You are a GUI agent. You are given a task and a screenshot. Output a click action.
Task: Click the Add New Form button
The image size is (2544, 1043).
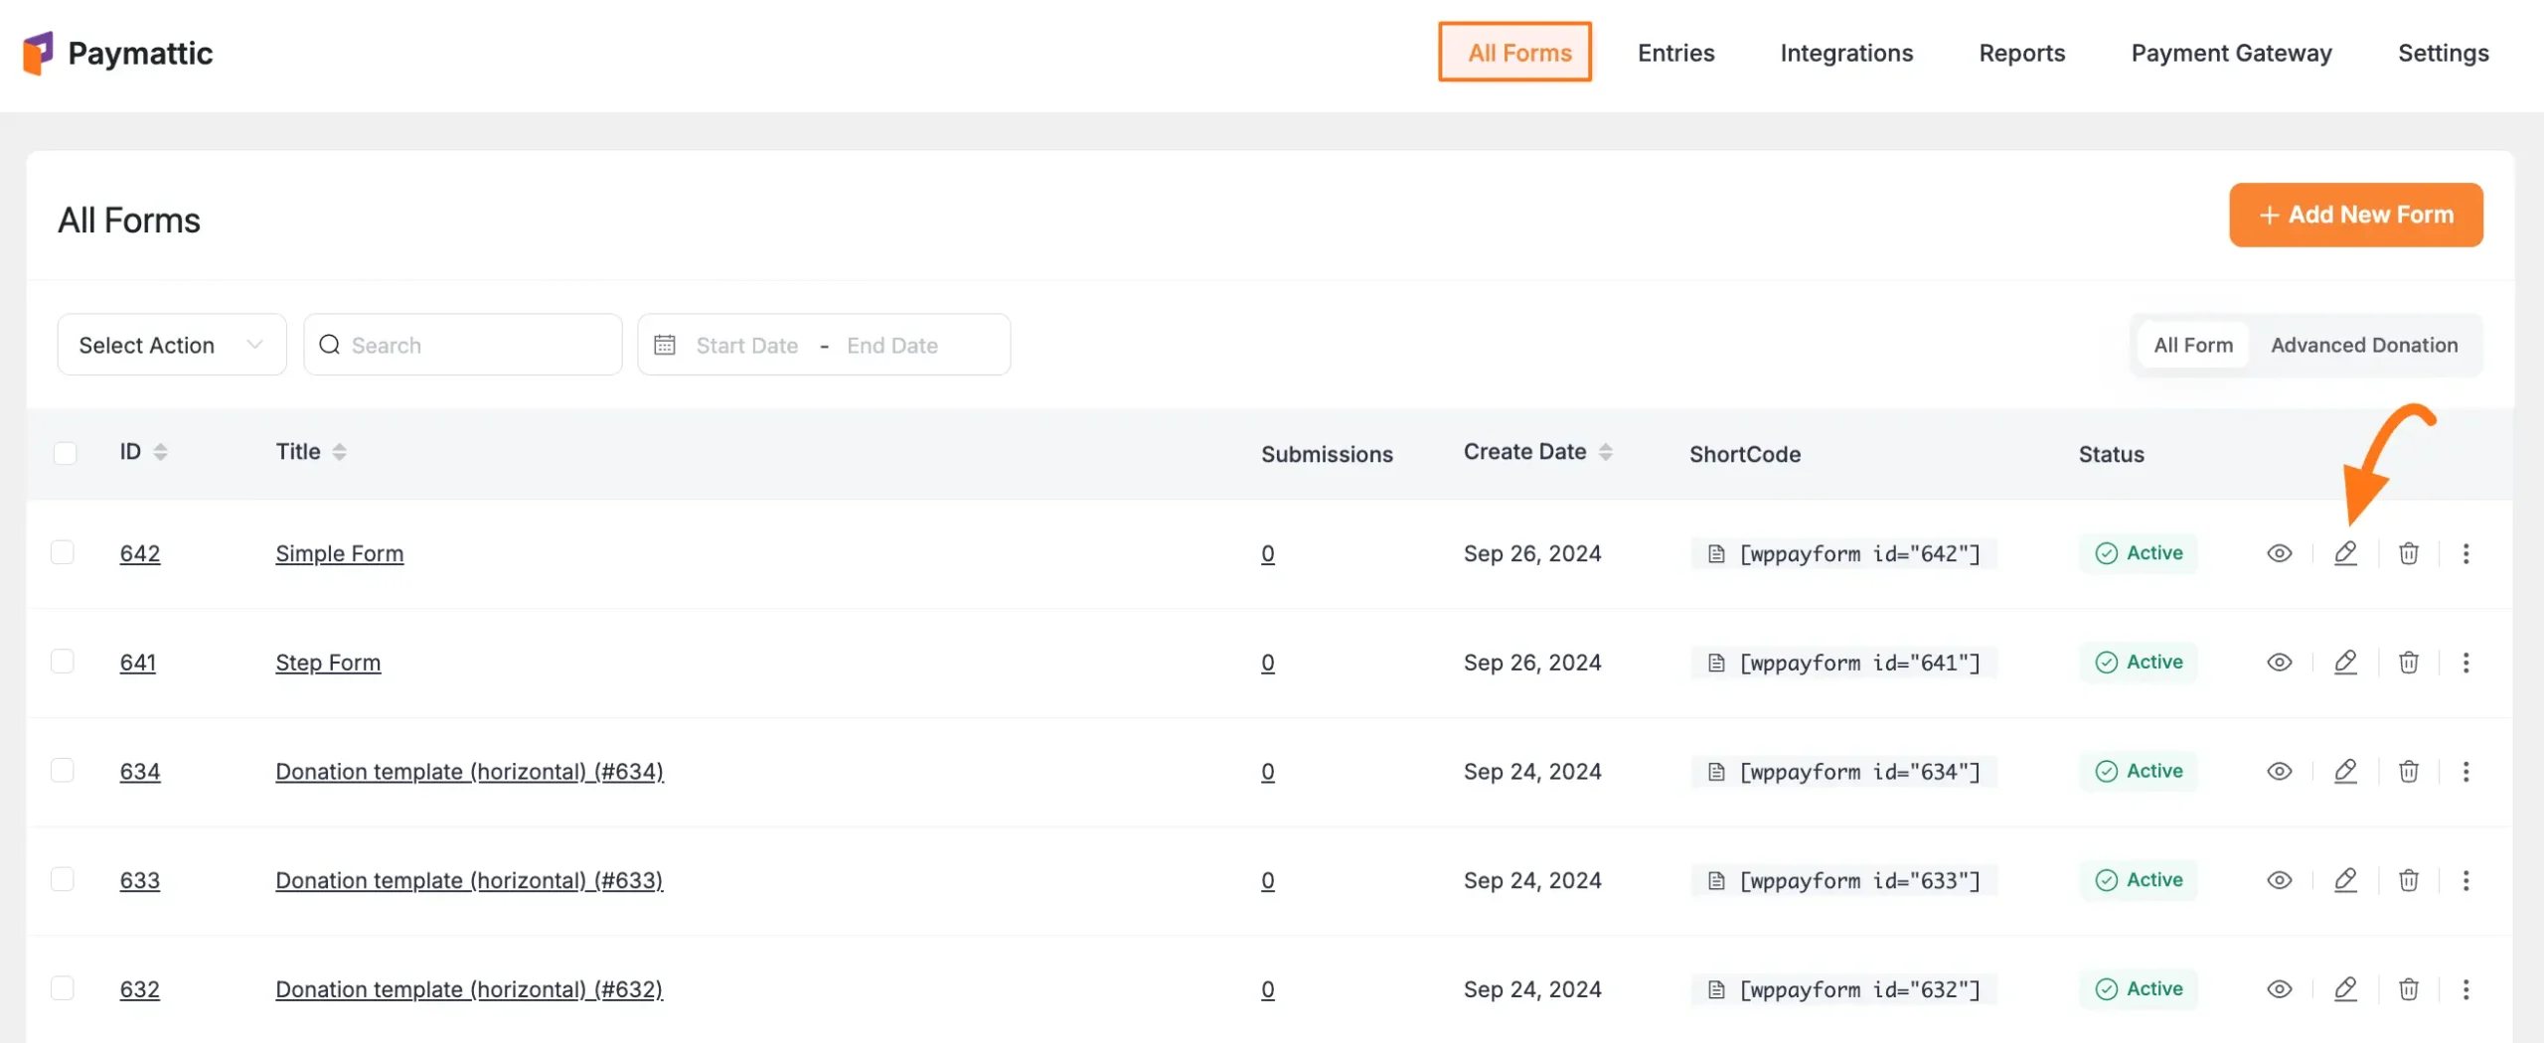(2355, 215)
